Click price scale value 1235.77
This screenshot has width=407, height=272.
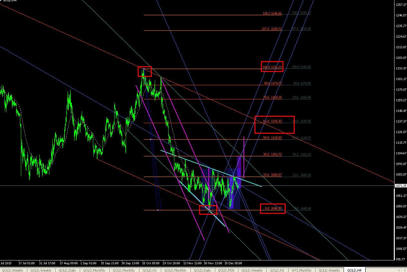(x=401, y=26)
